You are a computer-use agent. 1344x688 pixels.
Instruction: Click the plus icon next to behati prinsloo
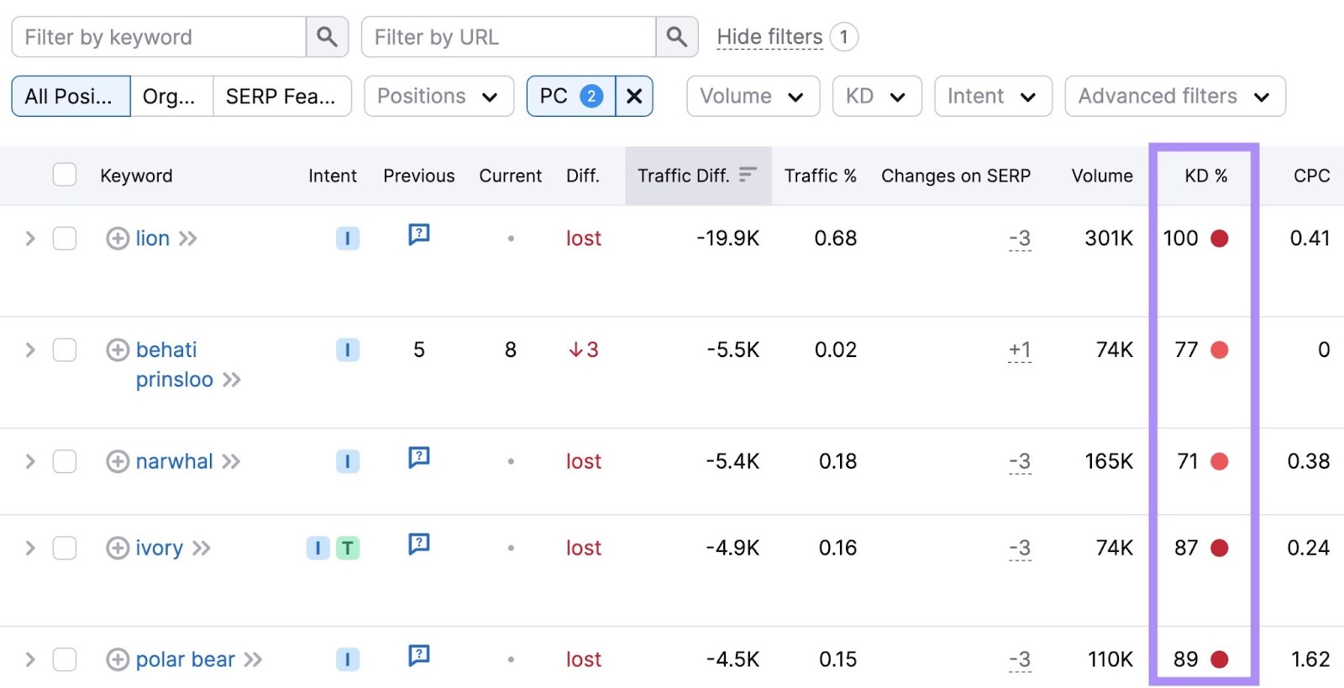[x=118, y=349]
